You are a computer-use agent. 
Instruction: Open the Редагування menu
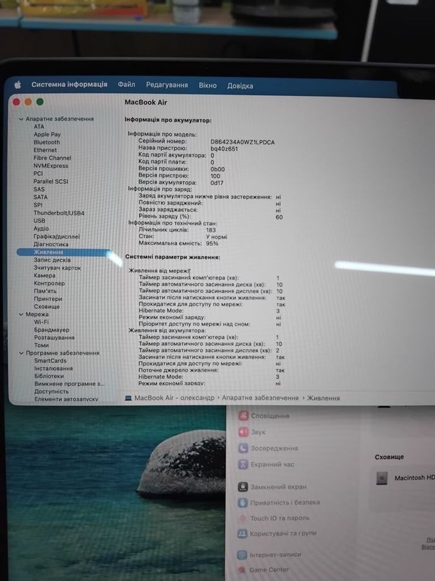click(167, 85)
